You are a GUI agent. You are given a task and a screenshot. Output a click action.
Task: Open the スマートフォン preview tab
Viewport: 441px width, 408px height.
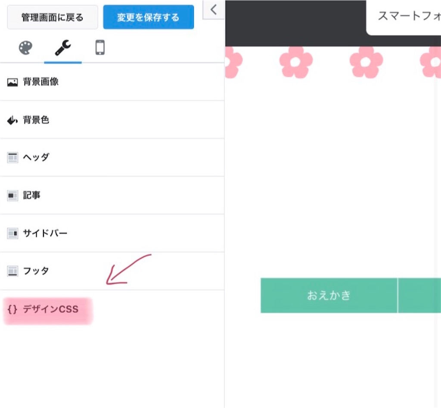(x=408, y=16)
